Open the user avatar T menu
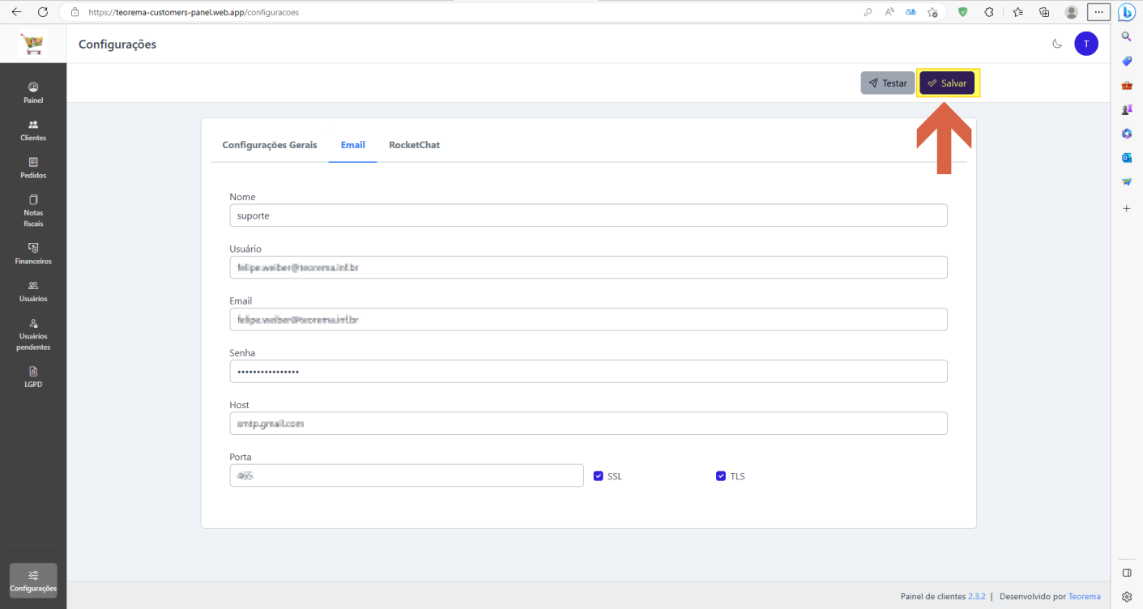Image resolution: width=1143 pixels, height=609 pixels. [1086, 44]
